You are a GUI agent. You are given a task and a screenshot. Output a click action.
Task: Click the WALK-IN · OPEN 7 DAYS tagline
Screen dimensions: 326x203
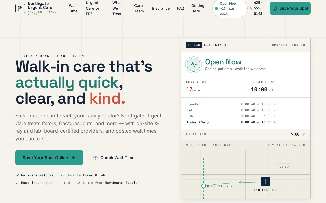[x=42, y=13]
